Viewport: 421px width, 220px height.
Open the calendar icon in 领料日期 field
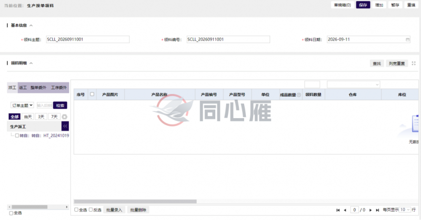click(x=407, y=40)
